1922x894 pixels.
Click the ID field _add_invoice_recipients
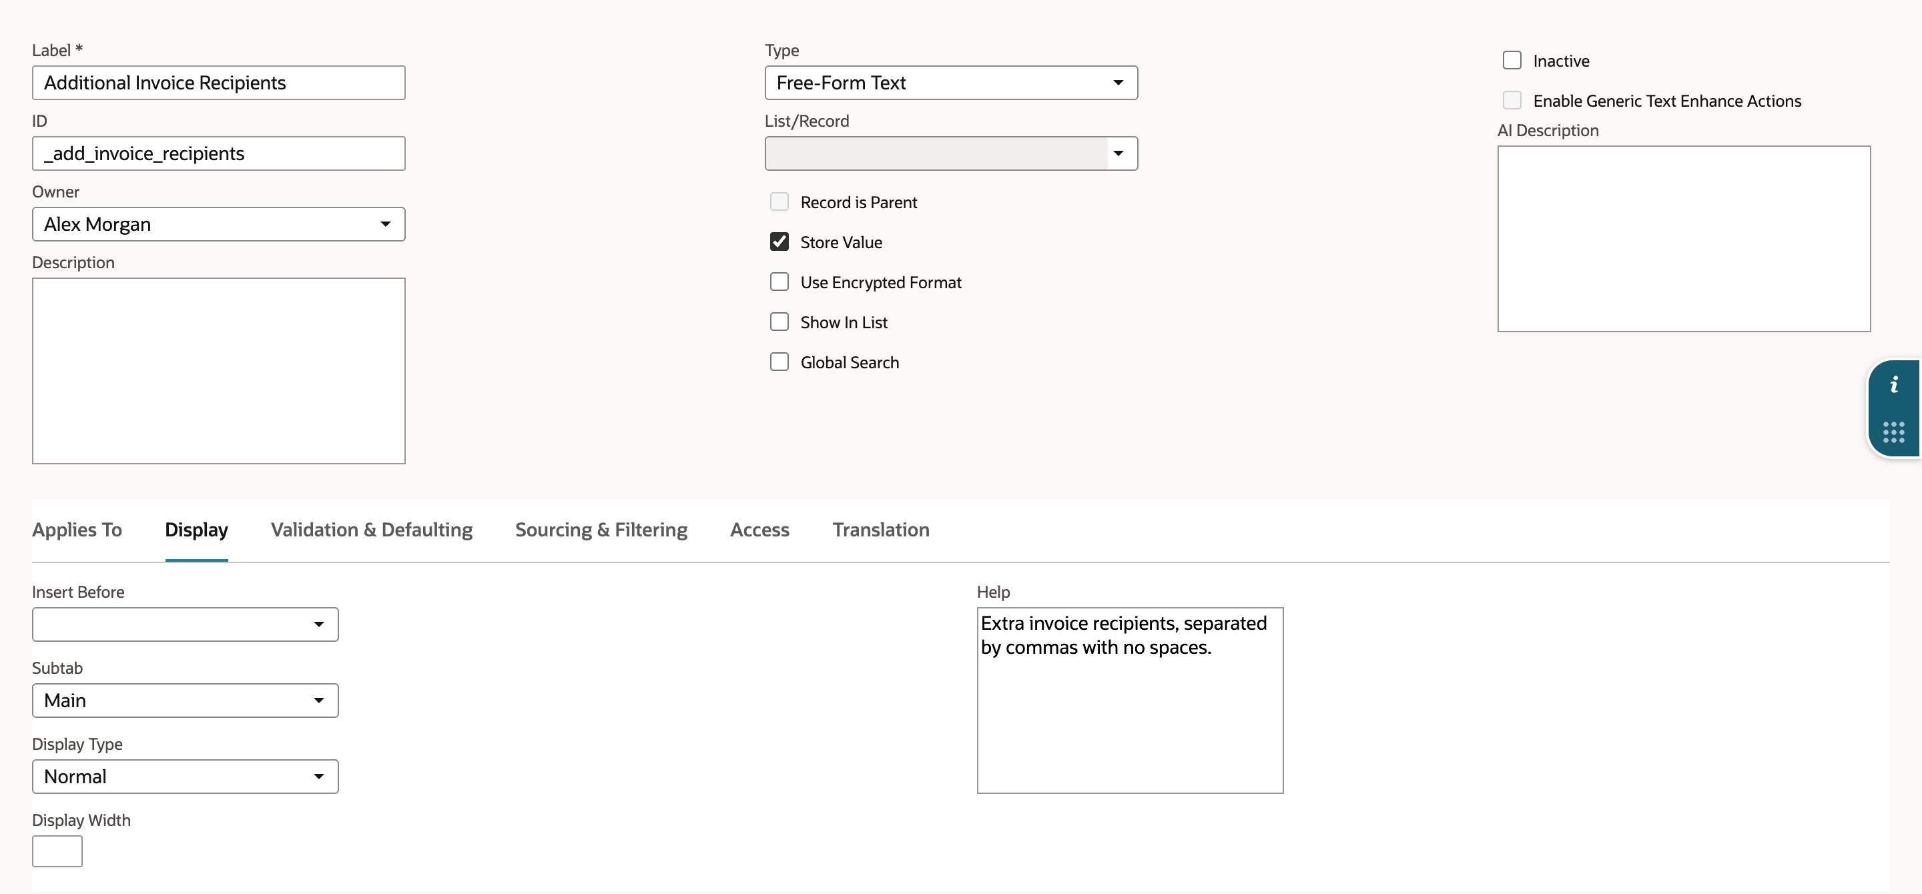tap(219, 153)
